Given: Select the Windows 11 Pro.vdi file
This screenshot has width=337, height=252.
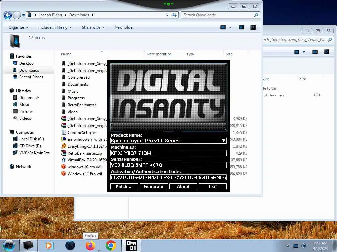Looking at the screenshot, I should pyautogui.click(x=85, y=174).
